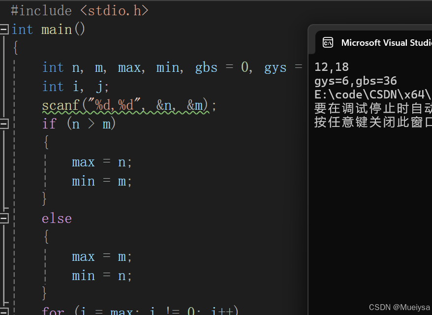The image size is (432, 315).
Task: Collapse the main function fold marker
Action: tap(4, 29)
